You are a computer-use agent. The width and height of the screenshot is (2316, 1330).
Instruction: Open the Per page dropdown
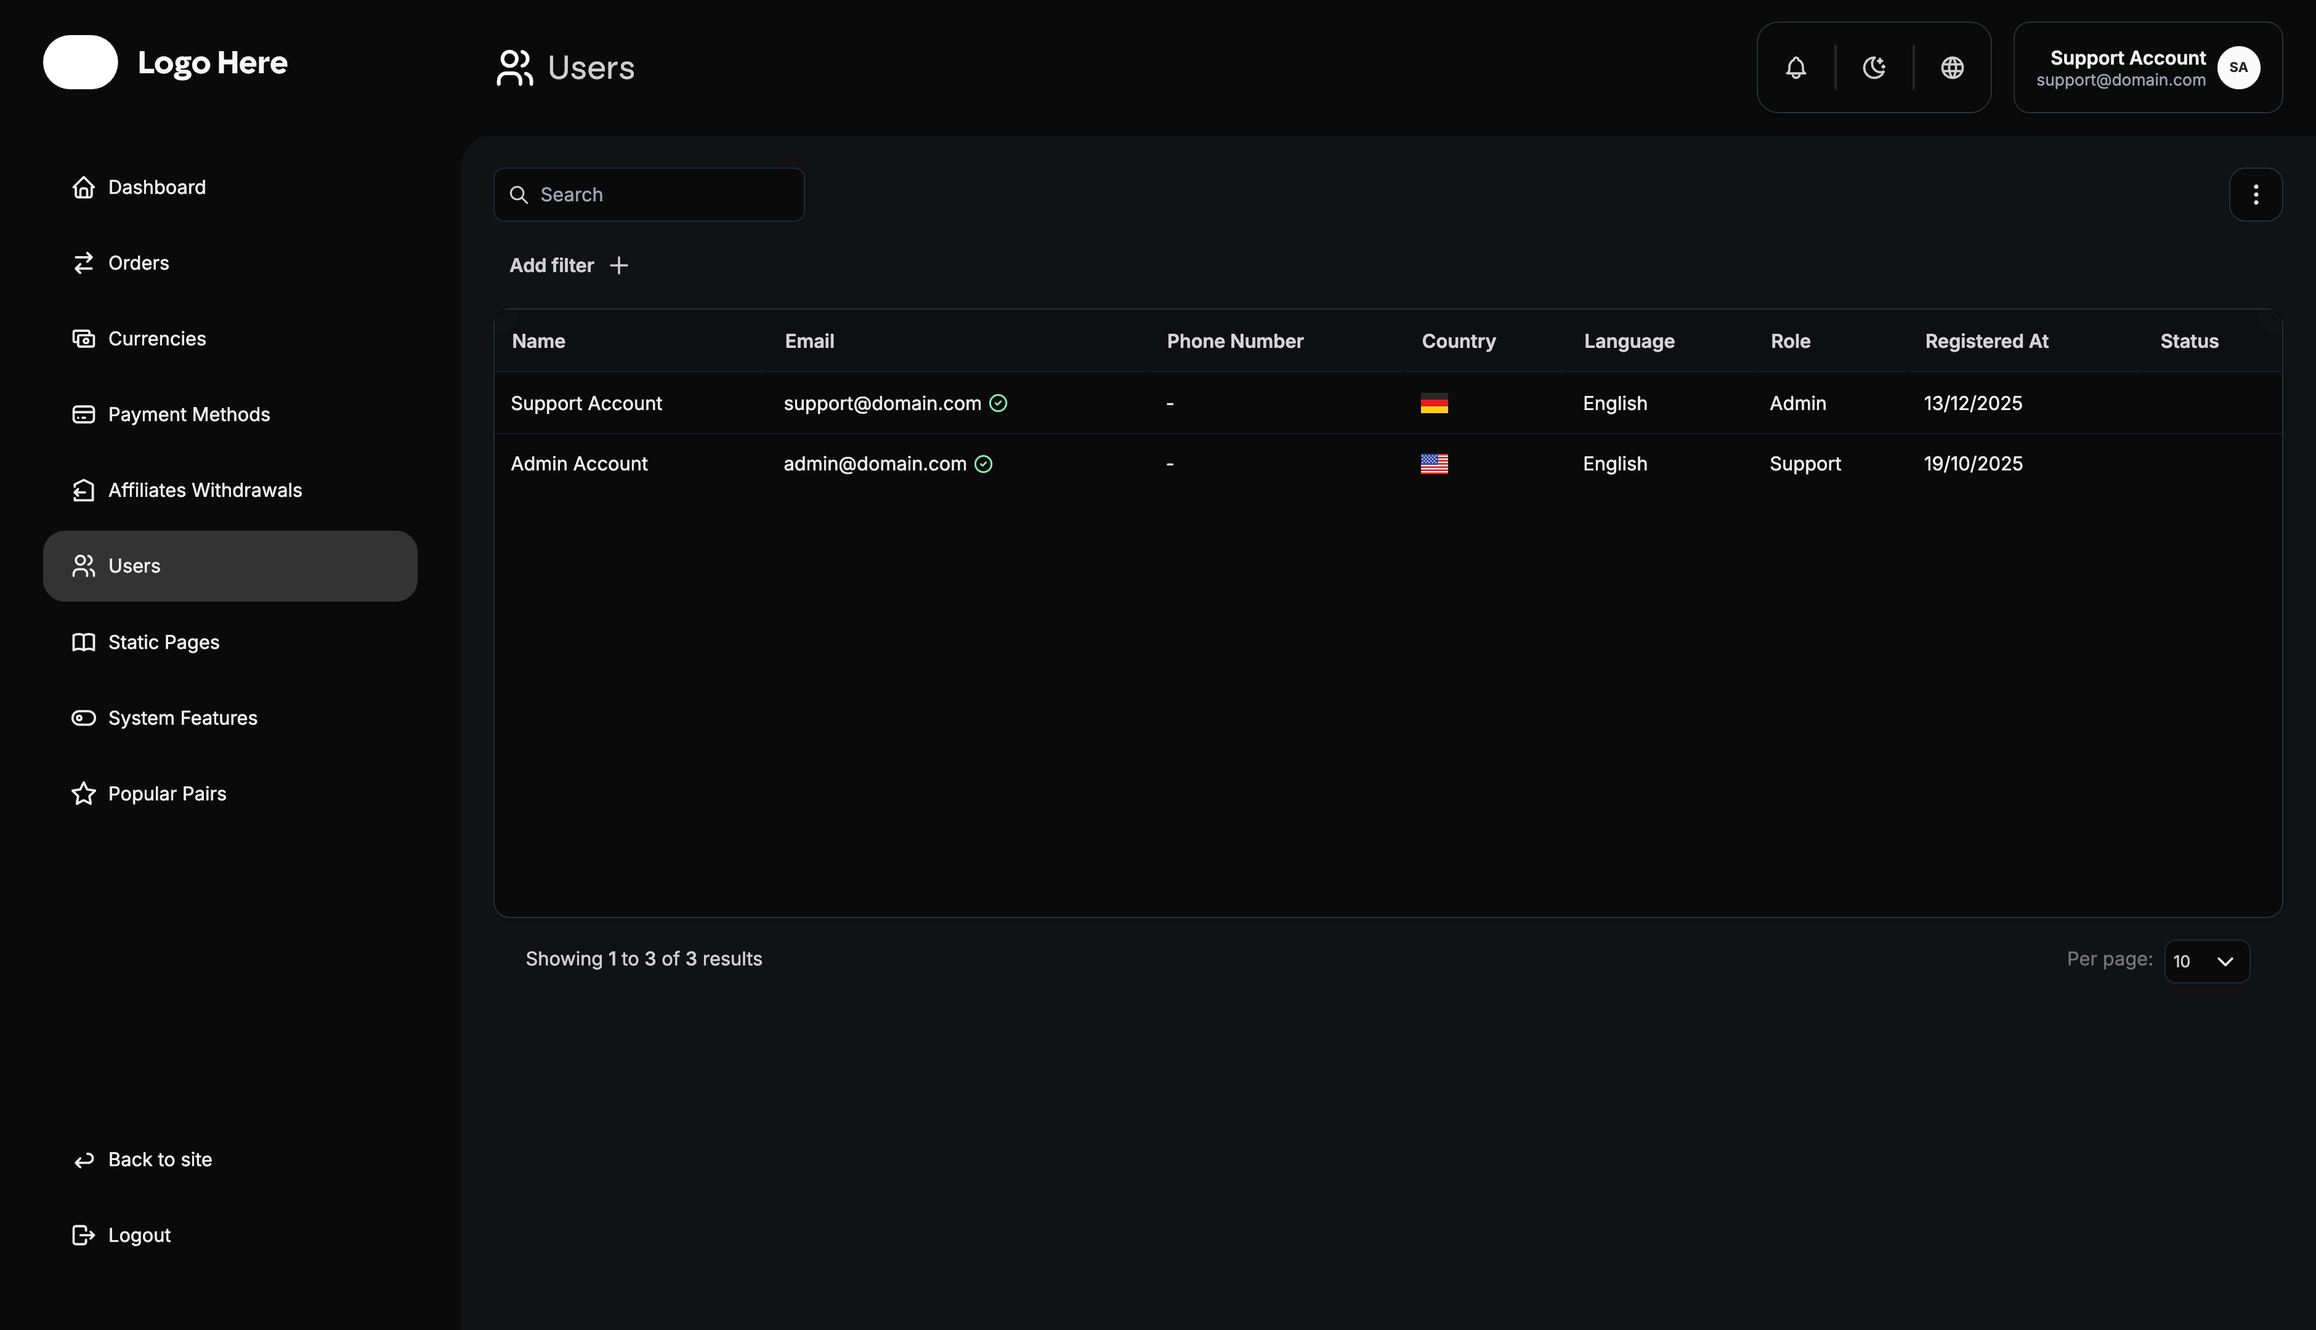tap(2206, 961)
